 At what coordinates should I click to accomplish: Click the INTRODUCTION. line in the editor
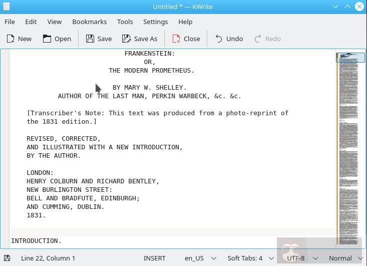click(x=36, y=240)
